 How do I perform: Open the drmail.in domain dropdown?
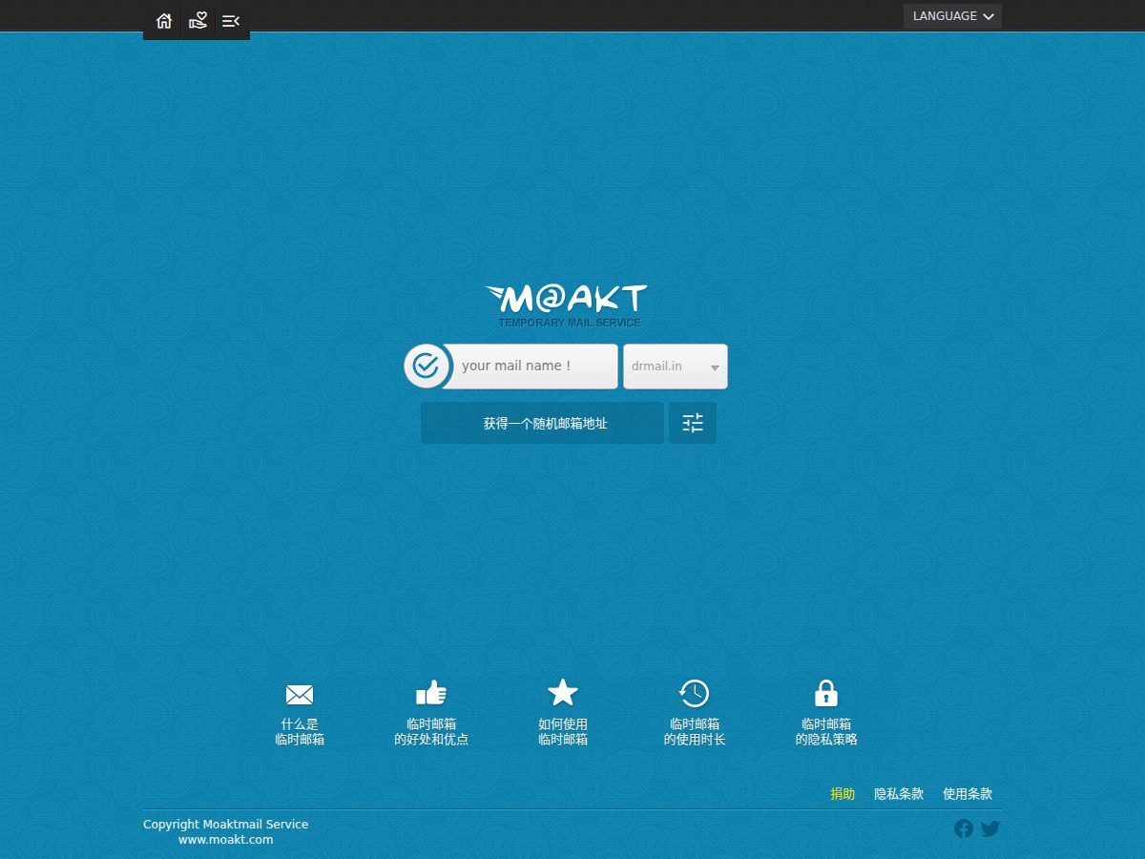(676, 367)
